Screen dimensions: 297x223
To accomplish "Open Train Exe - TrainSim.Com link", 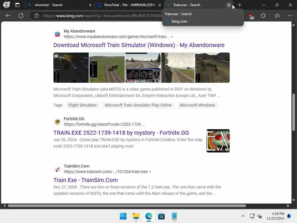I will pos(86,180).
